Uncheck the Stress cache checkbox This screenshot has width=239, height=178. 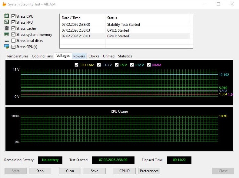pos(13,29)
